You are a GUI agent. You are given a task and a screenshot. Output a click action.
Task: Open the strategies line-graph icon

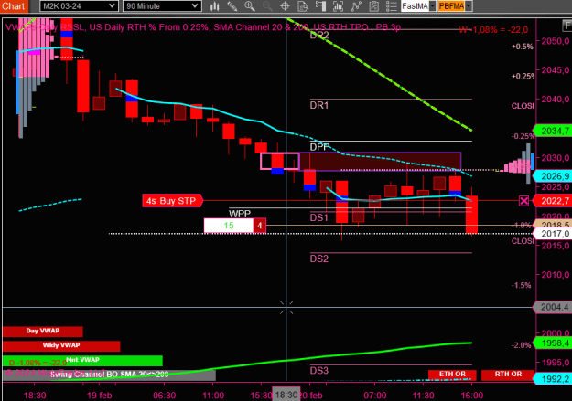pyautogui.click(x=356, y=6)
